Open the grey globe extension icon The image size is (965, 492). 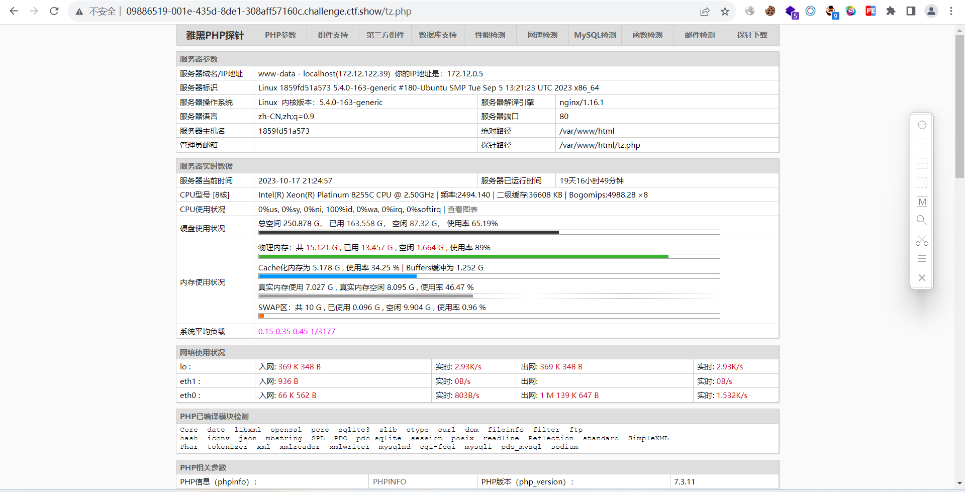pos(750,11)
